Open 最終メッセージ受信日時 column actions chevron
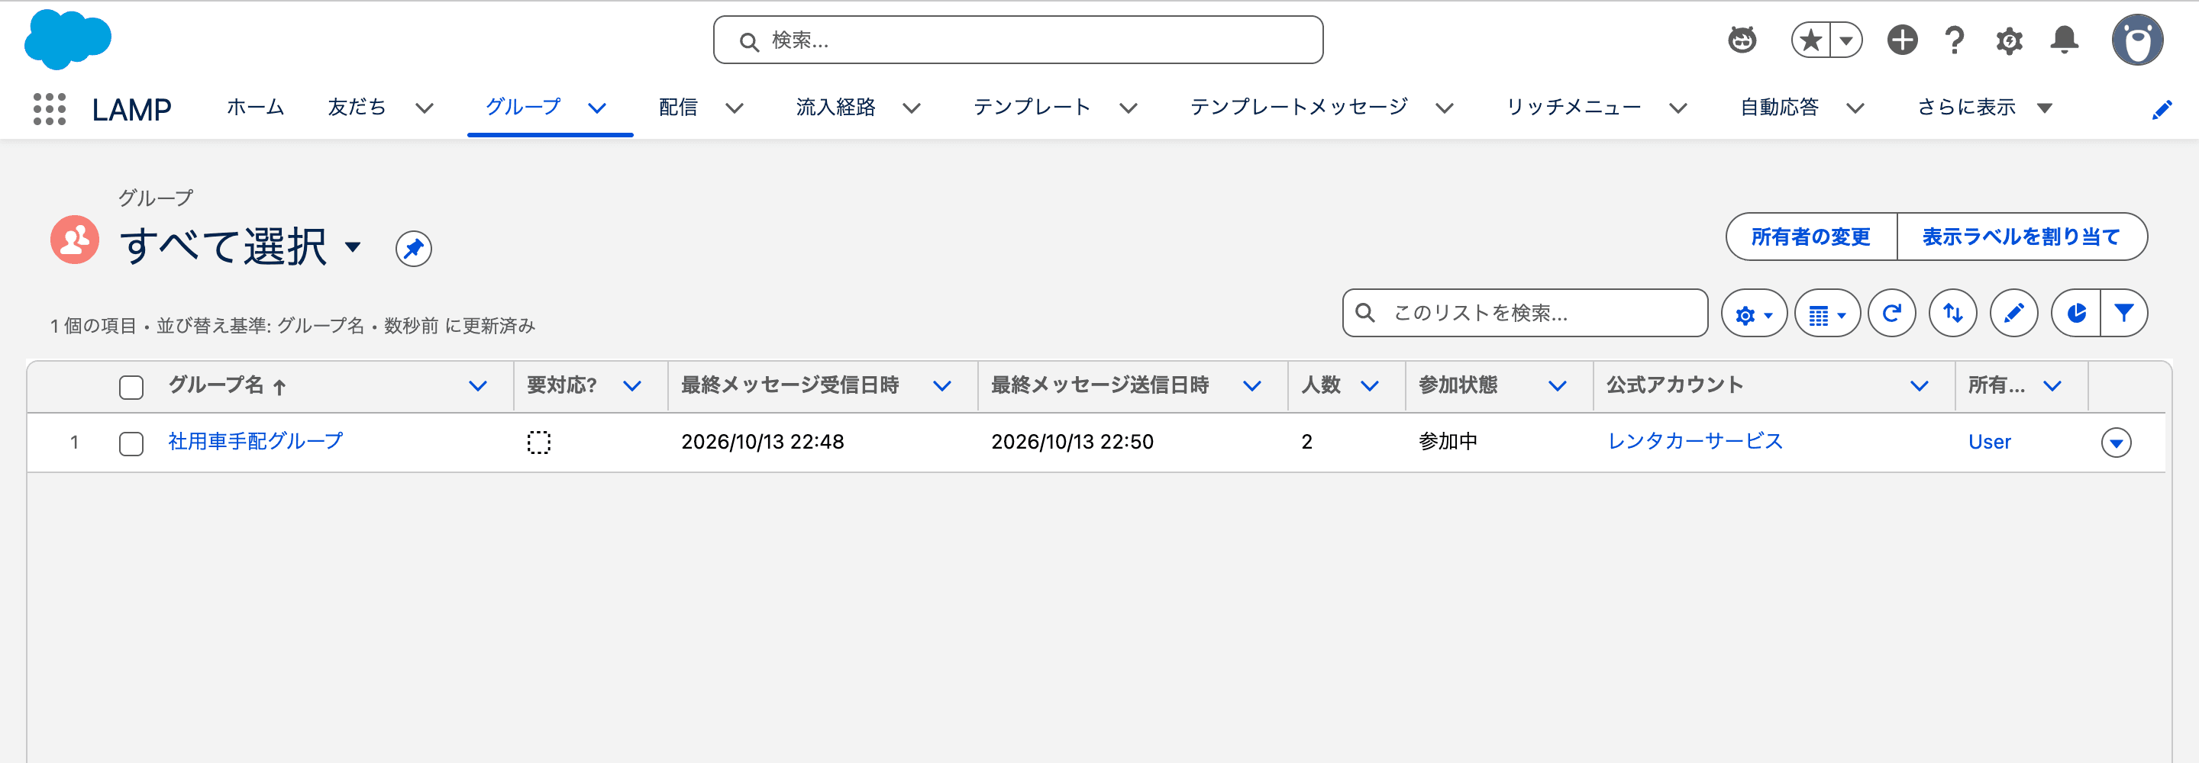The height and width of the screenshot is (763, 2199). click(941, 386)
